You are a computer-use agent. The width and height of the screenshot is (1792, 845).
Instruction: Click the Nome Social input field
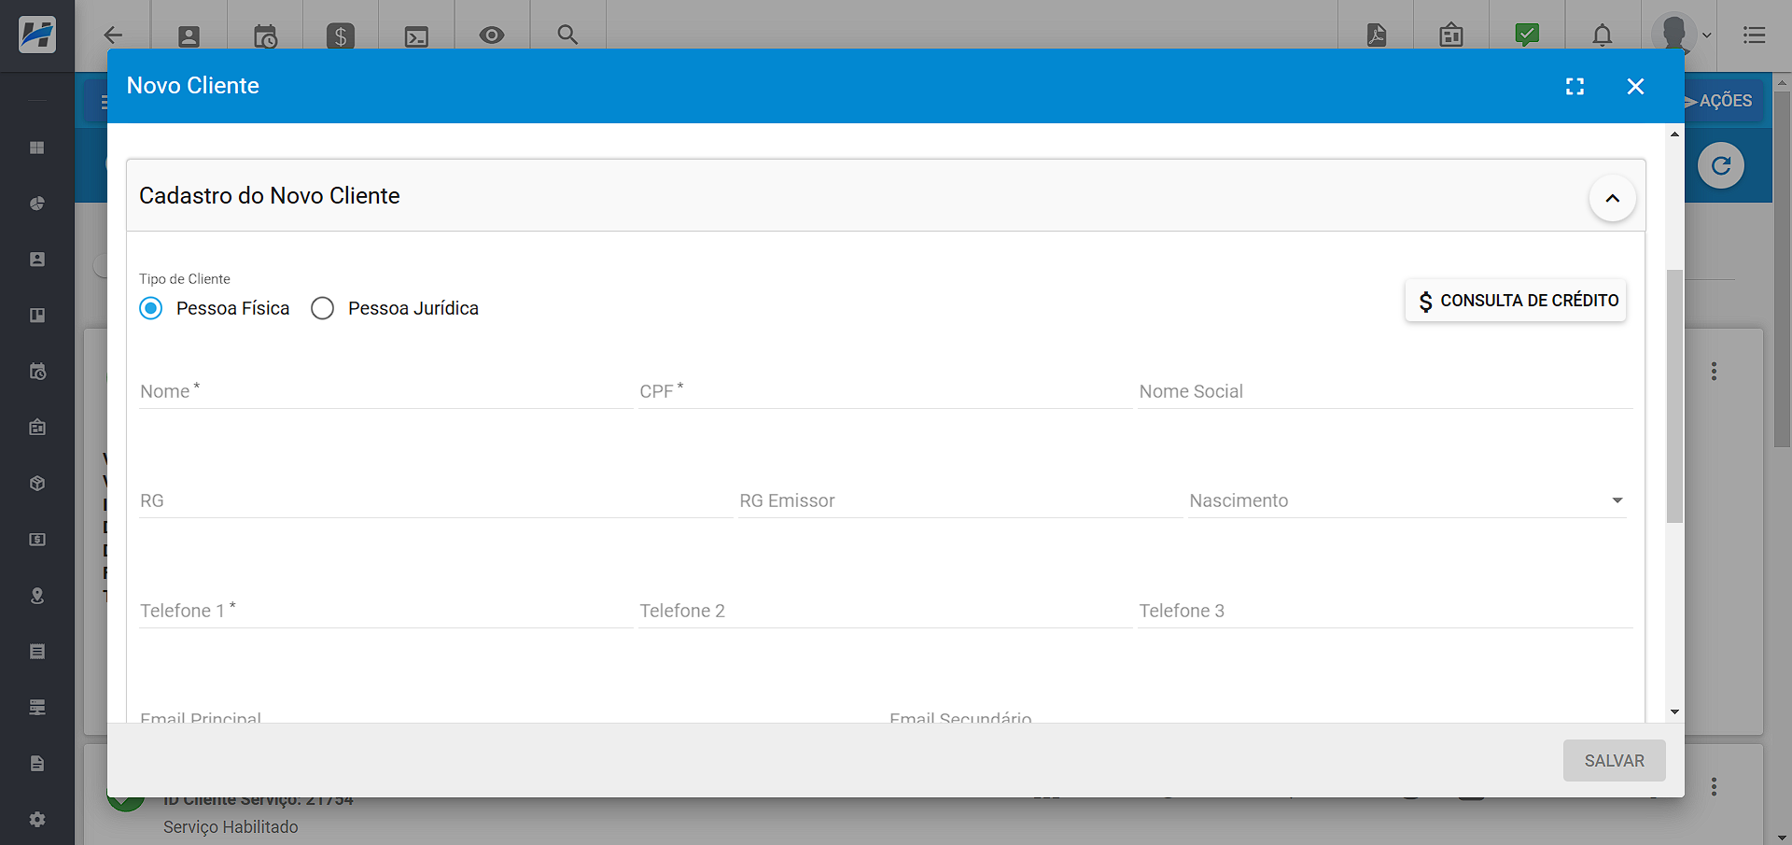coord(1385,391)
